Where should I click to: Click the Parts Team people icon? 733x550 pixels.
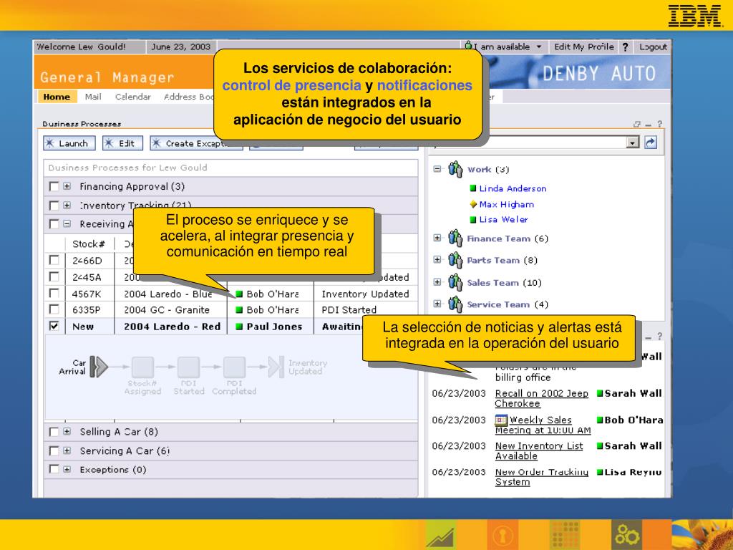(455, 259)
